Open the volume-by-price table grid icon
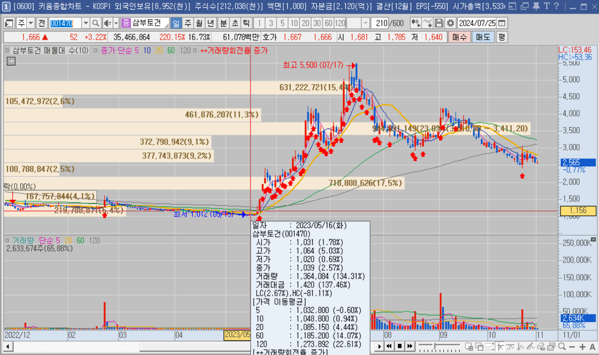 click(x=11, y=61)
